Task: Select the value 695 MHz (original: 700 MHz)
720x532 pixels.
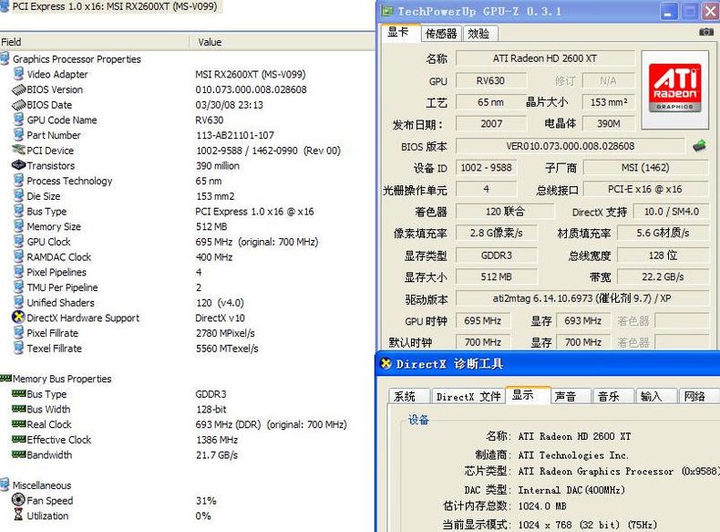Action: pos(257,242)
